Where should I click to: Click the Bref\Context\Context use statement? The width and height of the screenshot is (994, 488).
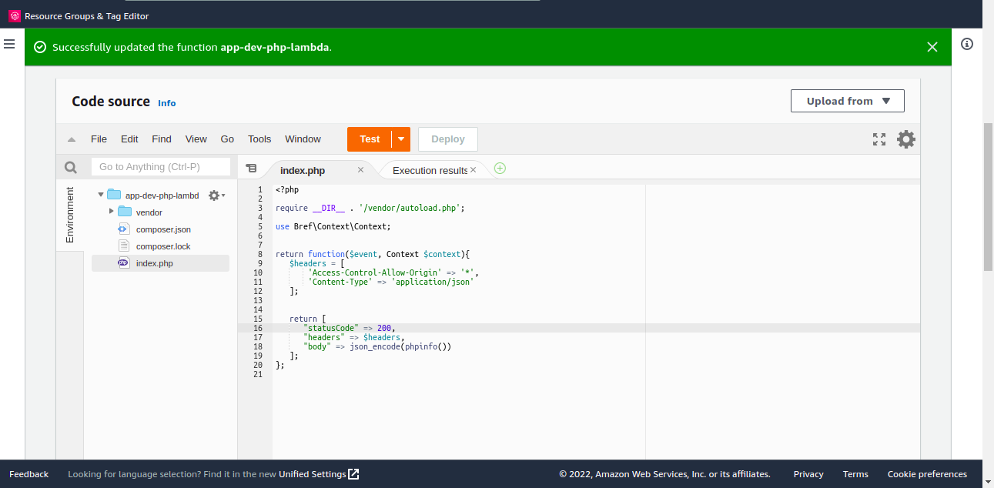tap(333, 226)
